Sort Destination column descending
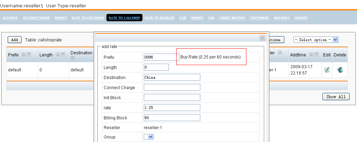The width and height of the screenshot is (357, 142). coord(72,58)
